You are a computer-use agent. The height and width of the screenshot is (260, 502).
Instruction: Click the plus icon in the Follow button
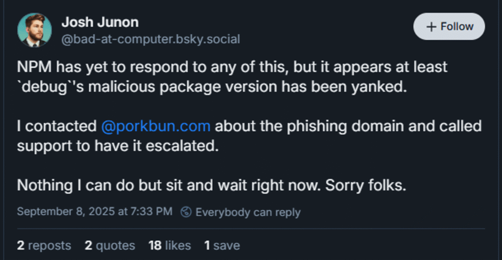click(x=431, y=27)
